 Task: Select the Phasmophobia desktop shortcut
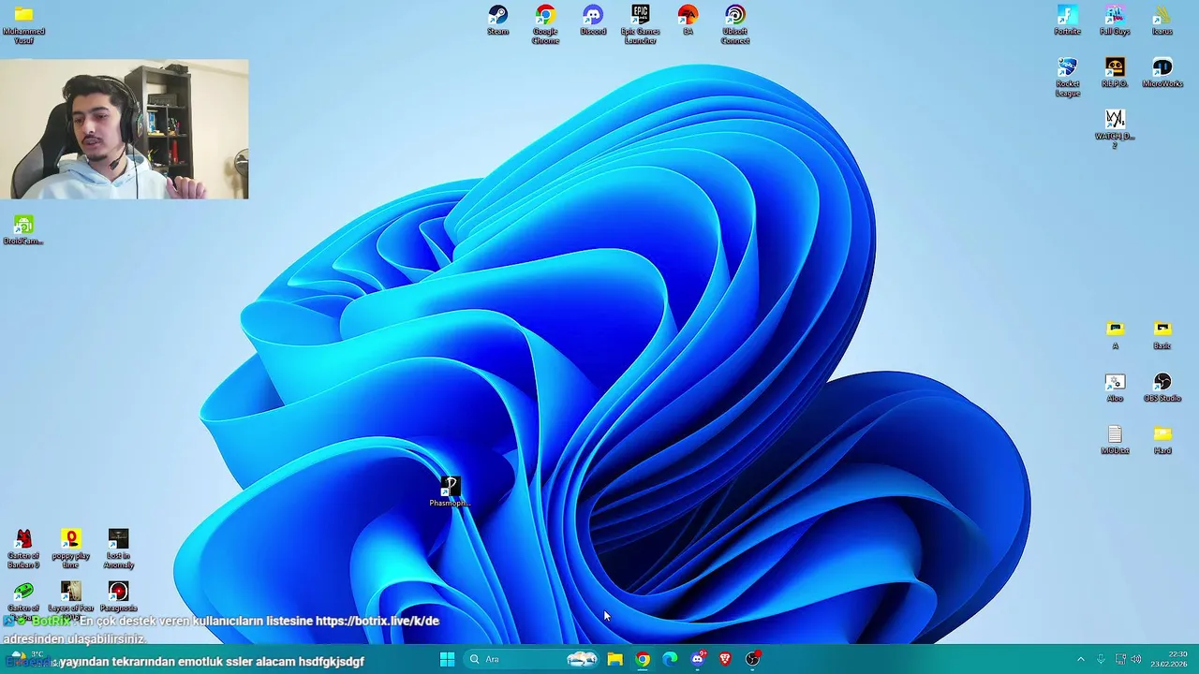click(450, 491)
